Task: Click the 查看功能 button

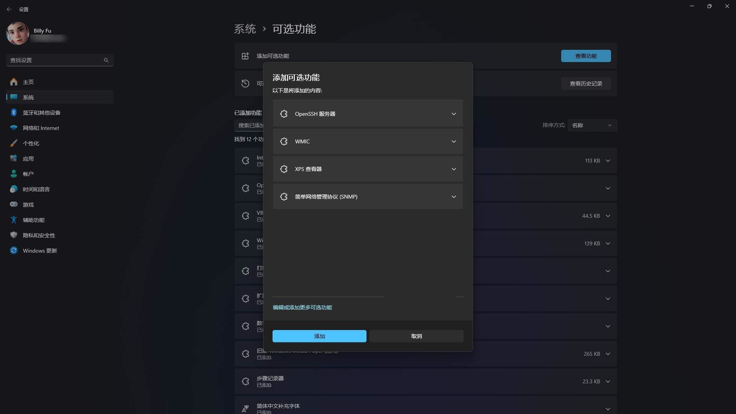Action: tap(585, 56)
